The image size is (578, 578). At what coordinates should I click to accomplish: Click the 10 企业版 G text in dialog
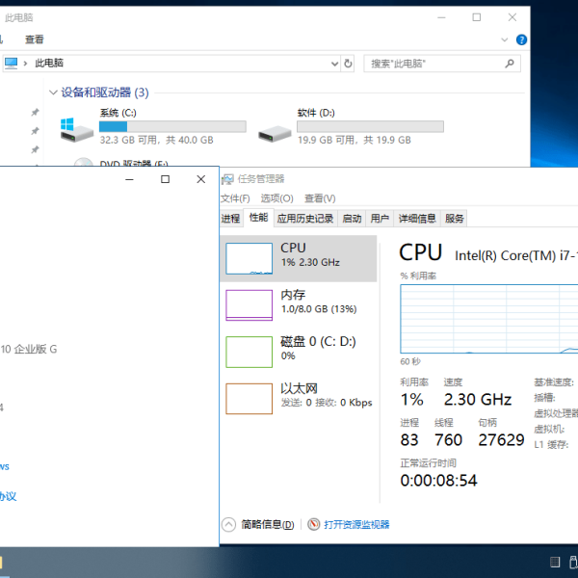click(x=29, y=349)
